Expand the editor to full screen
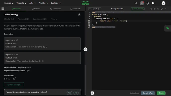Screen dimensions: 171x96 [165, 9]
